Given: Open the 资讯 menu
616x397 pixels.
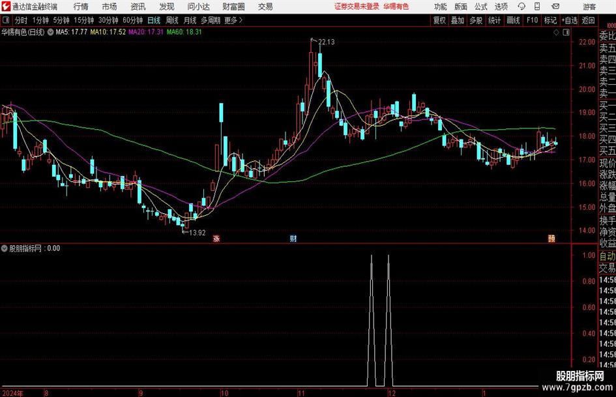Looking at the screenshot, I should [138, 7].
